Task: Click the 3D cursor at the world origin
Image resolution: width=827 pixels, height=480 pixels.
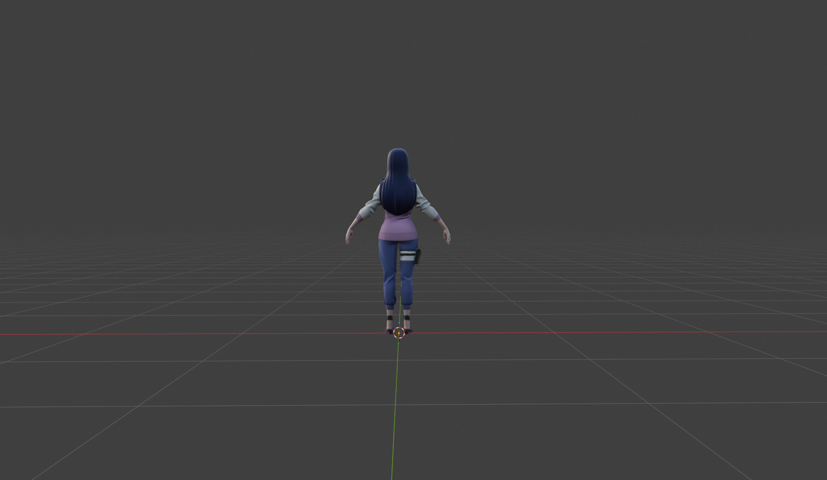Action: pos(399,332)
